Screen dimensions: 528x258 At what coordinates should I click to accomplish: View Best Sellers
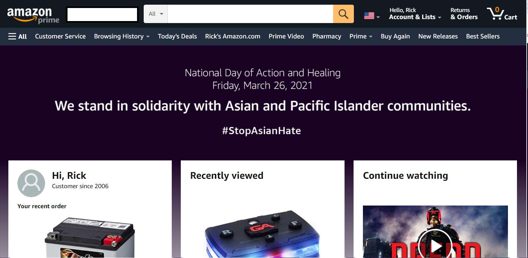[x=483, y=36]
